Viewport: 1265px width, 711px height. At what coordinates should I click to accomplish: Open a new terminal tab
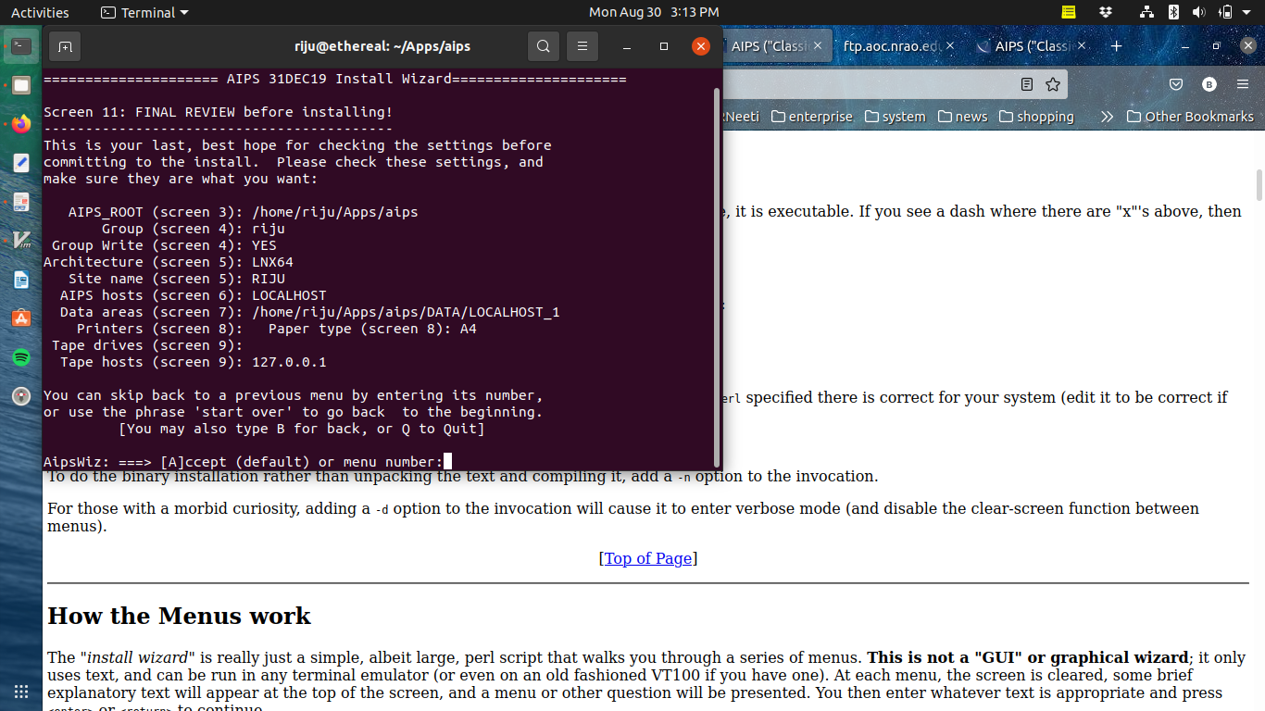click(x=64, y=46)
